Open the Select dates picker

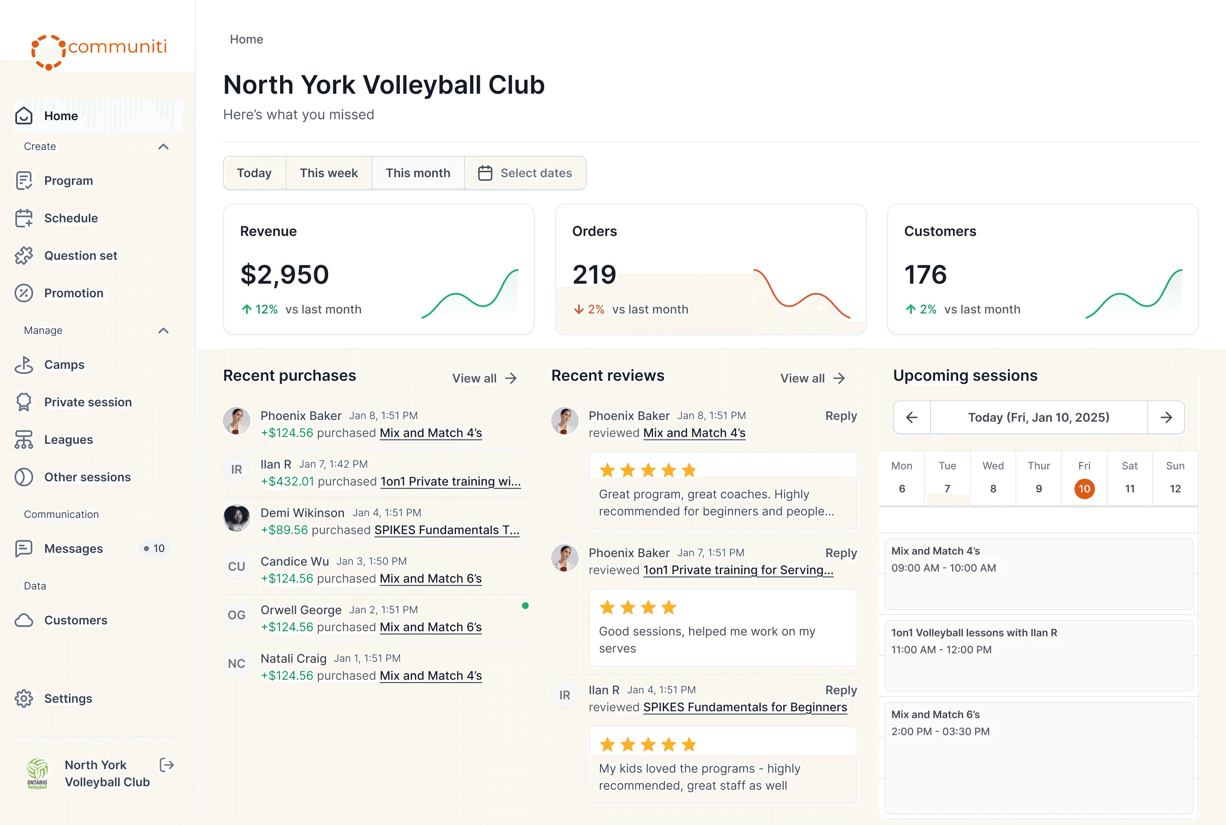pos(525,173)
